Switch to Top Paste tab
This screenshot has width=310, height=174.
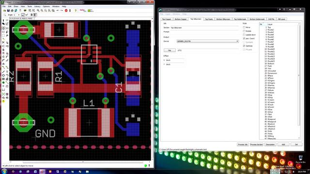pyautogui.click(x=209, y=19)
